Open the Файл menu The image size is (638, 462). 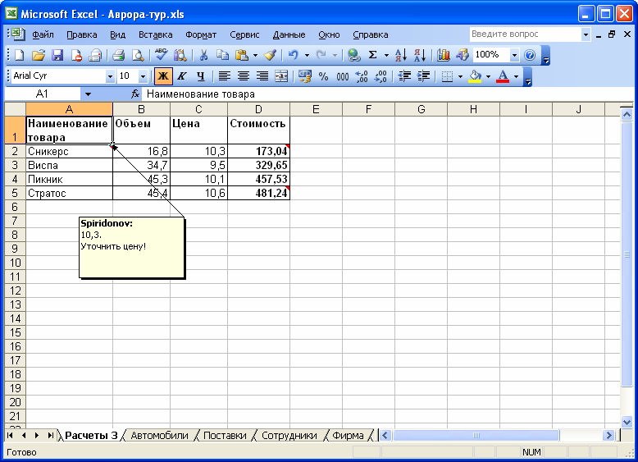(43, 34)
